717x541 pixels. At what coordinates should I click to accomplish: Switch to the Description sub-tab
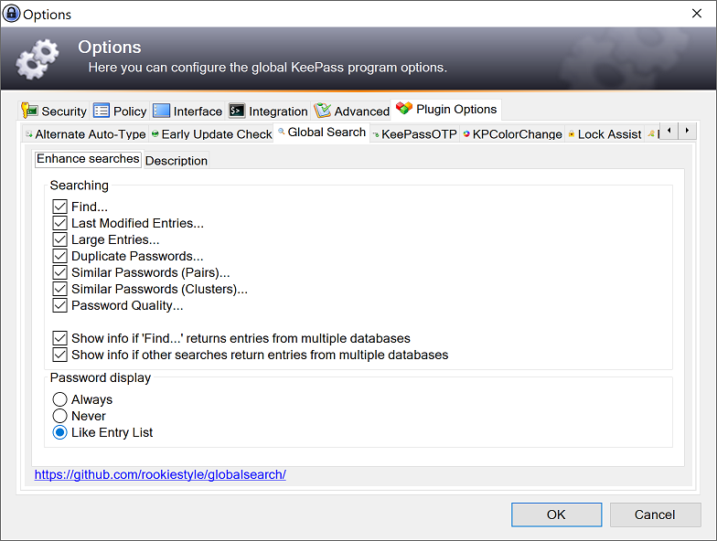(176, 161)
